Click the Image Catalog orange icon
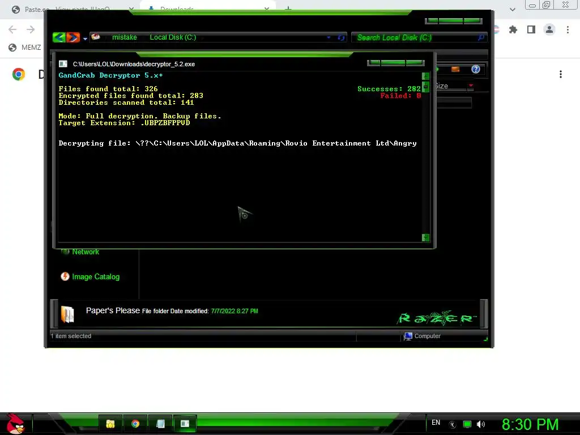The width and height of the screenshot is (580, 435). [x=65, y=276]
